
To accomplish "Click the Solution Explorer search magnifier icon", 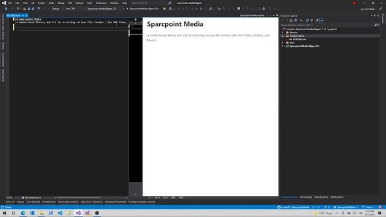I will 376,25.
